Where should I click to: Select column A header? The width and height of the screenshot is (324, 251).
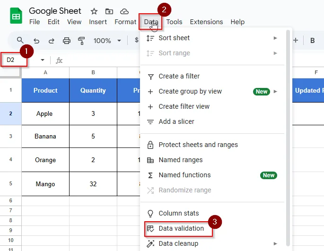click(x=45, y=72)
